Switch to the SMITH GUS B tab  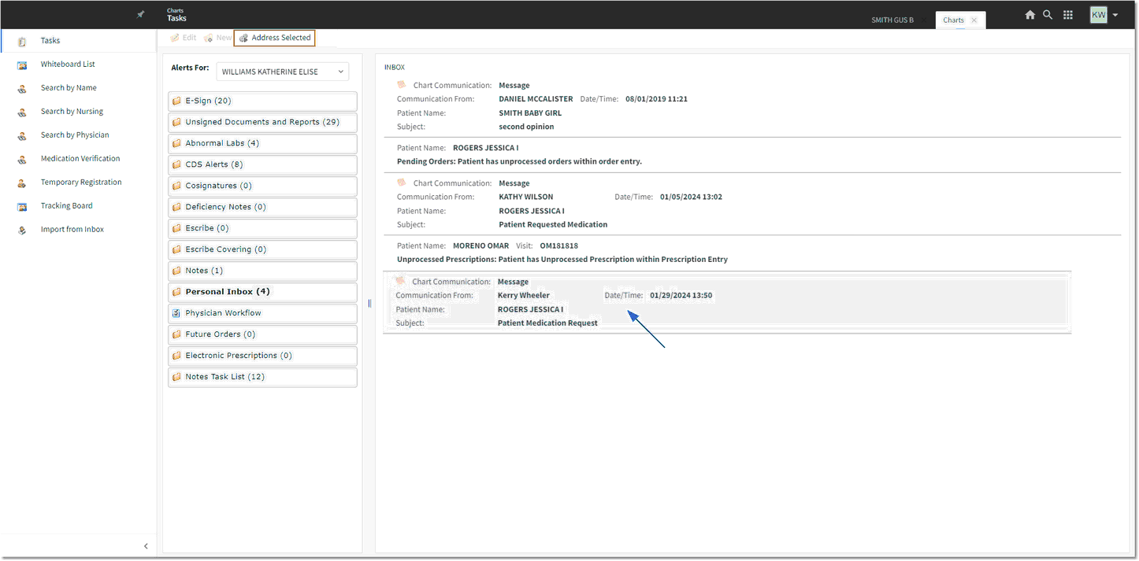pyautogui.click(x=892, y=20)
